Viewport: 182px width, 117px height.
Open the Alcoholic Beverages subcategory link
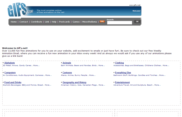[x=12, y=85]
